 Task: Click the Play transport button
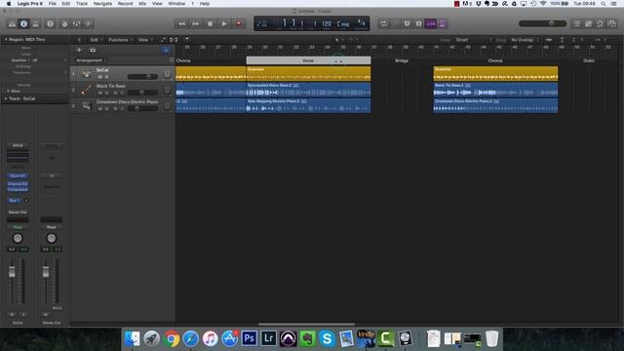click(x=224, y=23)
